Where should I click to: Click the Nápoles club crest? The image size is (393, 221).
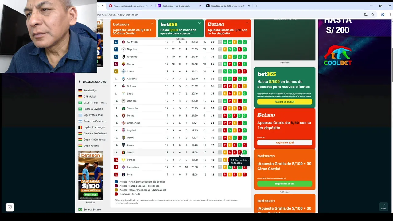pos(123,49)
